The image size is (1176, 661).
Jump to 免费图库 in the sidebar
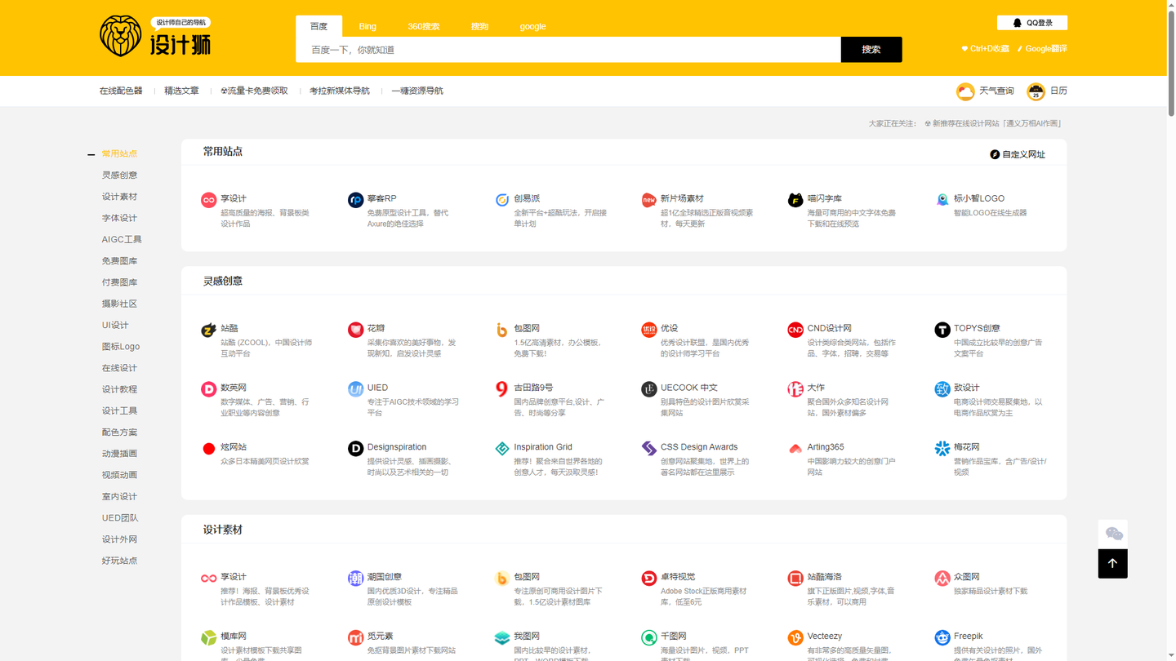119,261
